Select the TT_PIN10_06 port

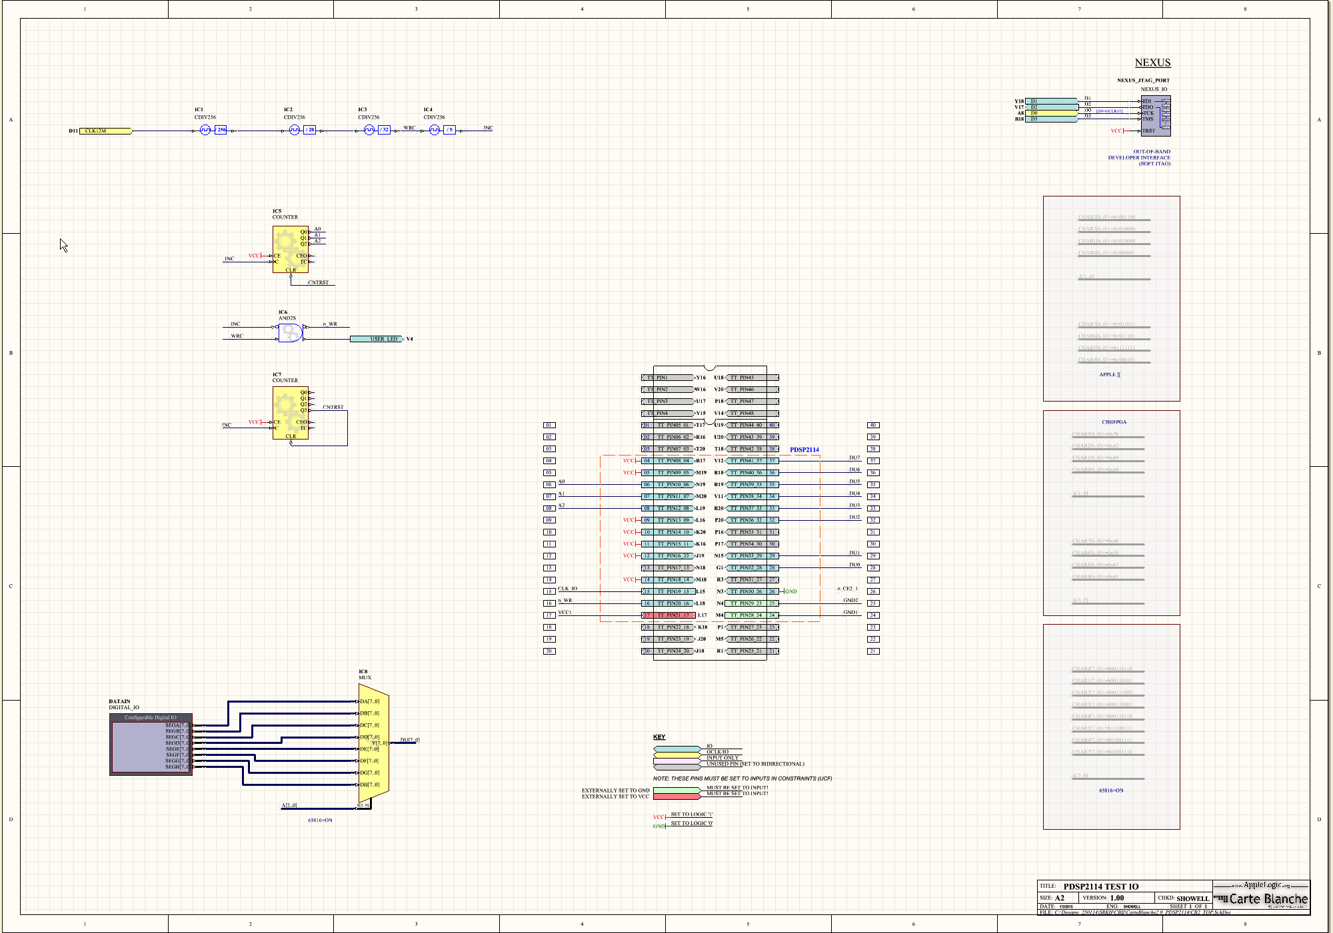668,485
